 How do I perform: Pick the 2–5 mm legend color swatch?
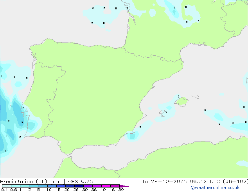pos(34,186)
